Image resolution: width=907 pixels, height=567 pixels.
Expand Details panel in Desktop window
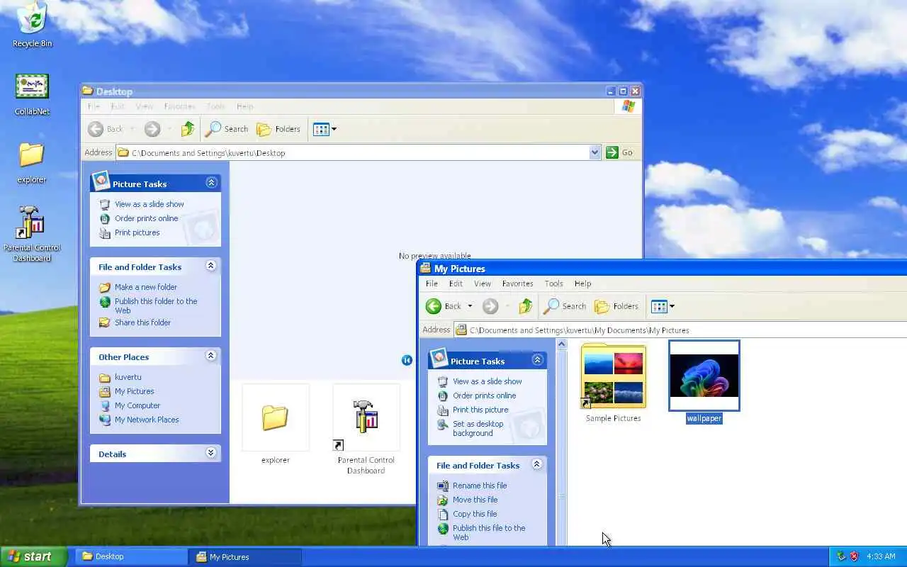point(210,453)
